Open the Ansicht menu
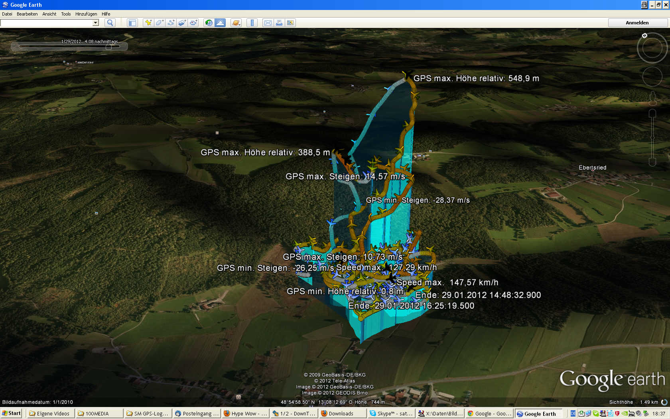The width and height of the screenshot is (670, 419). (49, 14)
